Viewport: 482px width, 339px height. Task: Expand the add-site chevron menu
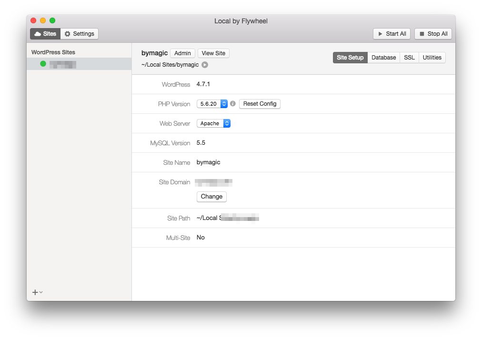41,292
